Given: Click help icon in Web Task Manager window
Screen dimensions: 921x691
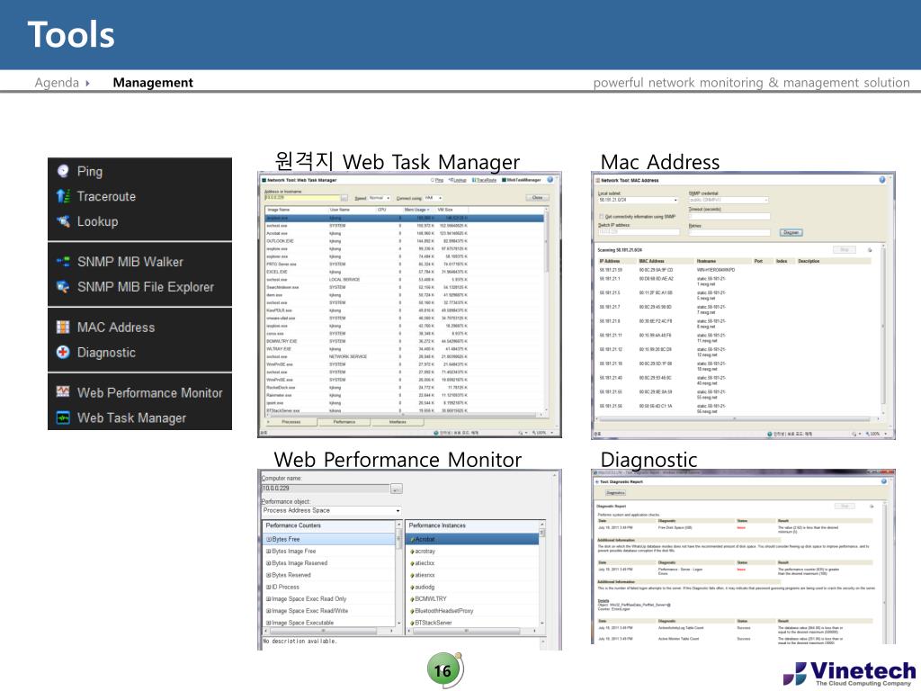Looking at the screenshot, I should [x=550, y=180].
